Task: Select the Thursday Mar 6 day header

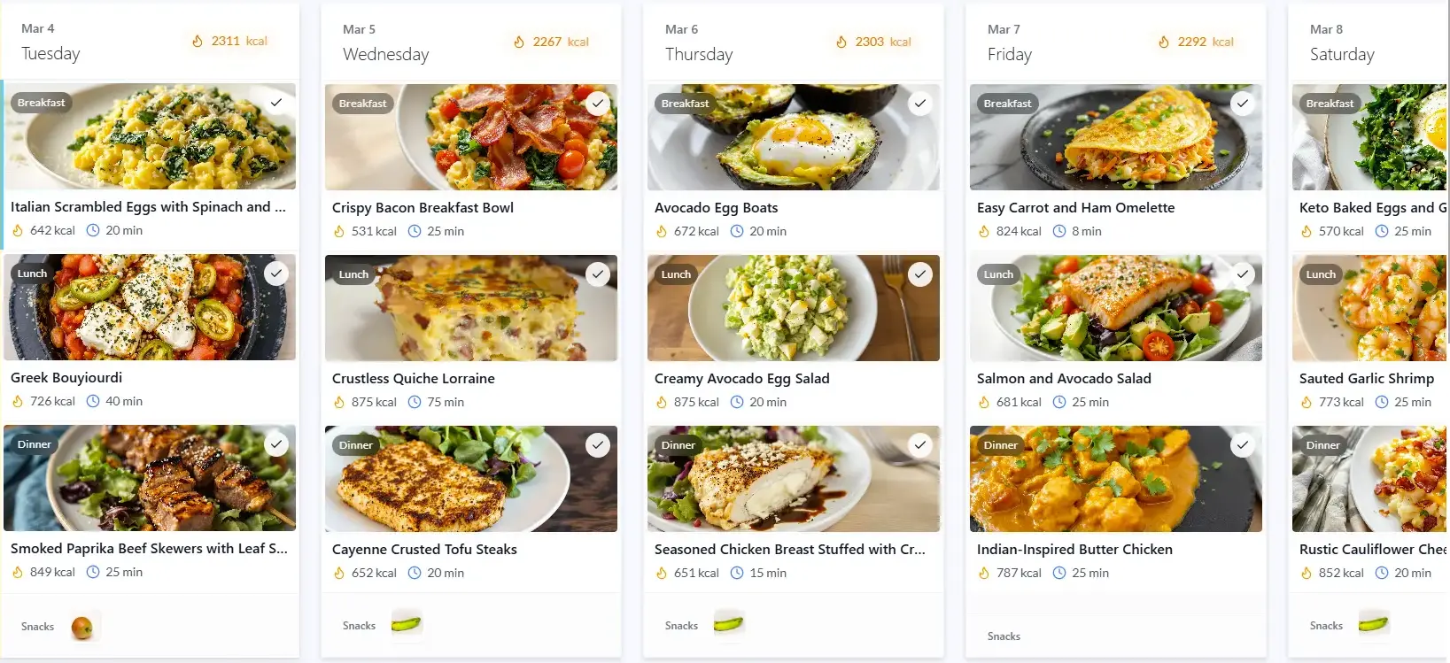Action: 699,42
